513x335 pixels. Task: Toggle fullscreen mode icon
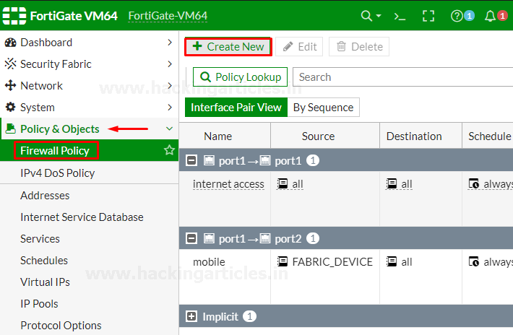point(428,16)
